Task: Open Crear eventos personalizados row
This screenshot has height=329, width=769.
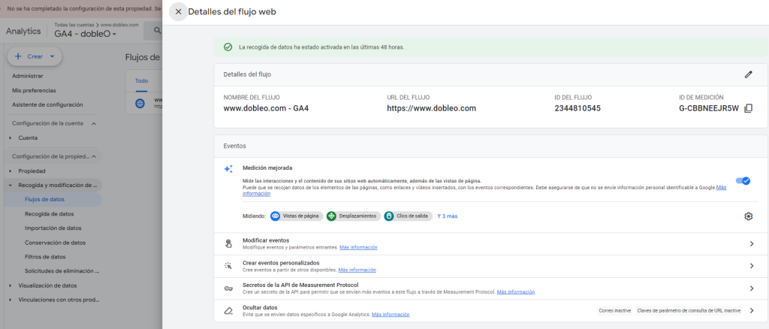Action: pos(751,266)
